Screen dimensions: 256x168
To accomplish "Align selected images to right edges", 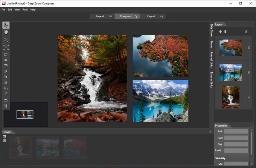I will [6, 65].
